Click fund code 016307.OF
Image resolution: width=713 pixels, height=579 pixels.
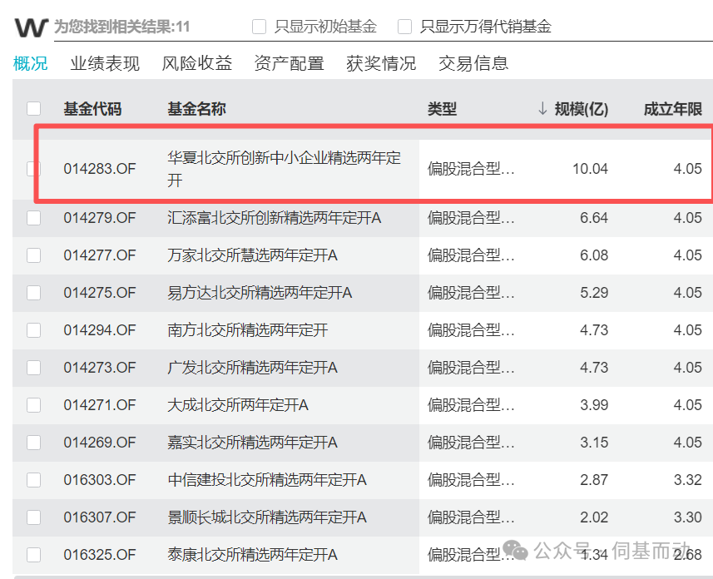pos(100,517)
